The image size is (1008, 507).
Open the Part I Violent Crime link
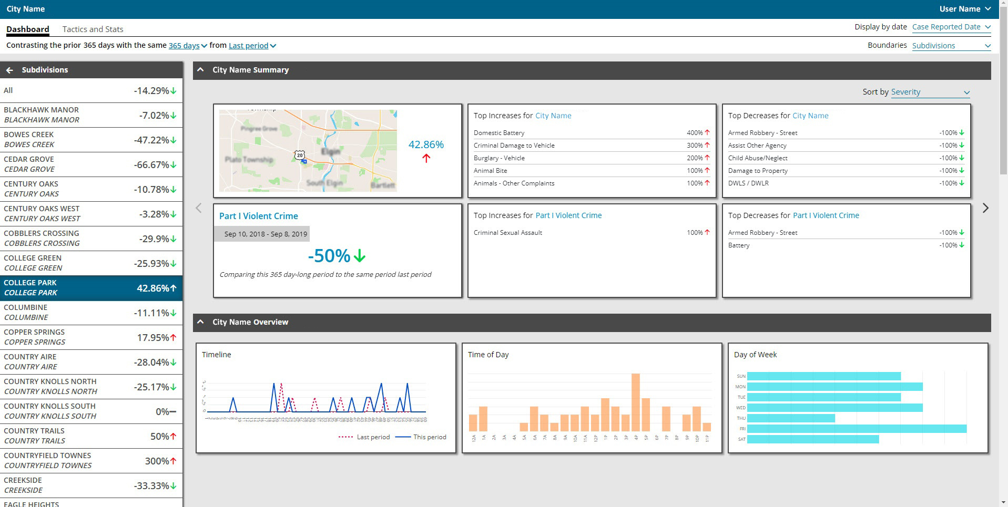click(x=258, y=216)
